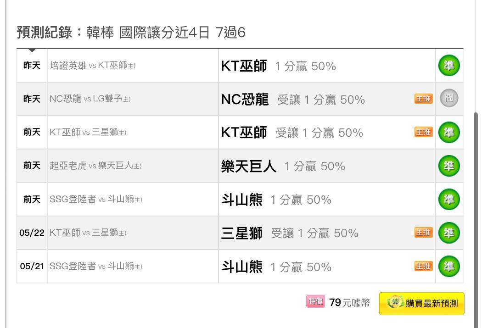Click the pink 特價 tag
The width and height of the screenshot is (482, 328).
[x=315, y=301]
